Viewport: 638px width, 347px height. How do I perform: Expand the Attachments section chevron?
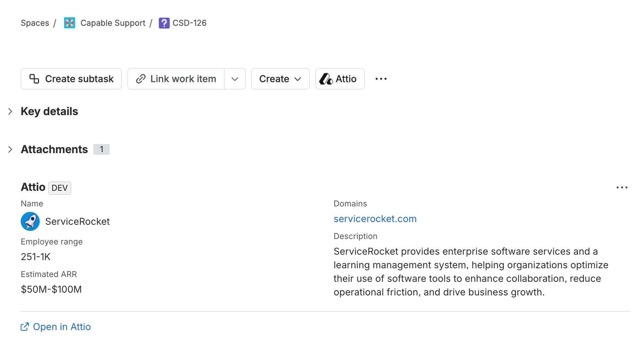10,149
